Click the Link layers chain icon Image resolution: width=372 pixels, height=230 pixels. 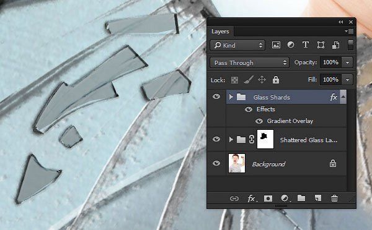click(234, 198)
